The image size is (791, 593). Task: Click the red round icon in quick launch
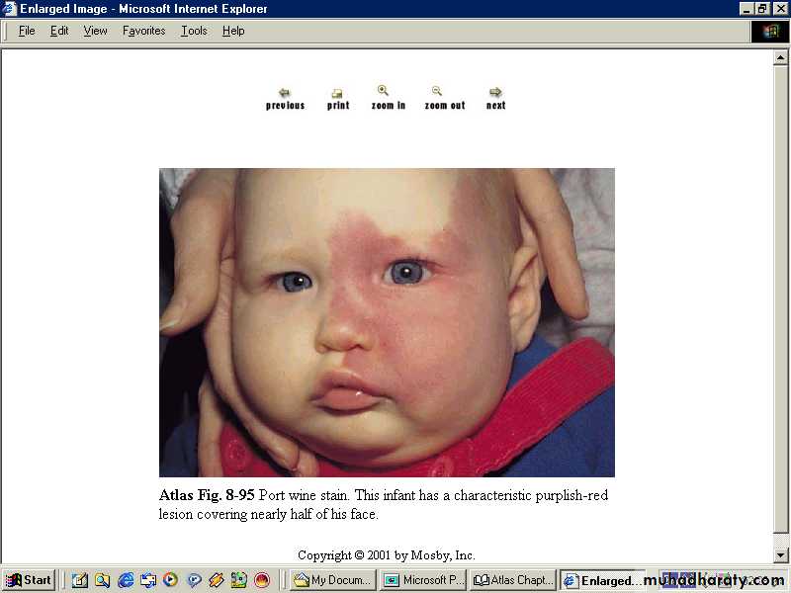click(x=262, y=580)
